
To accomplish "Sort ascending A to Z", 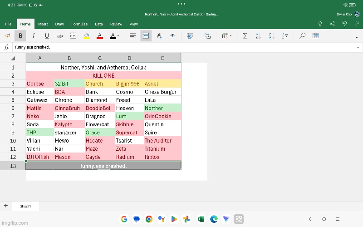I will point(258,36).
